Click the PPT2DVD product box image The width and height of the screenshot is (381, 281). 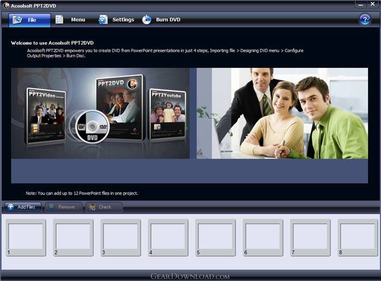(x=120, y=107)
